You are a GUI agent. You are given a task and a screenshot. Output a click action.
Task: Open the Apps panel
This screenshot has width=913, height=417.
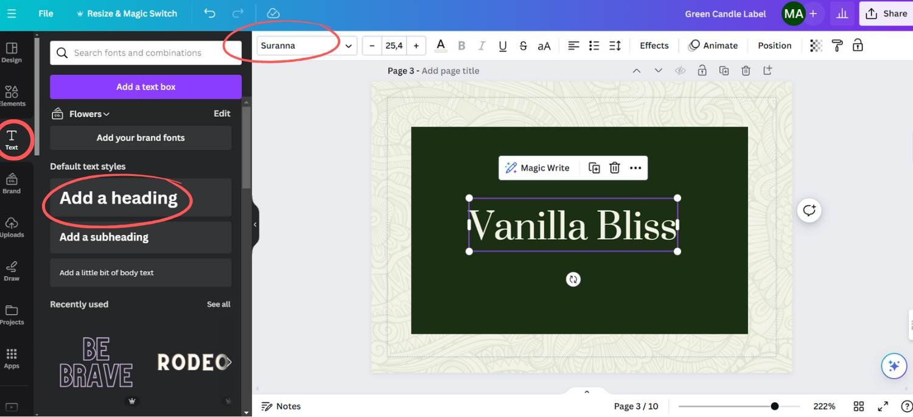pyautogui.click(x=13, y=358)
